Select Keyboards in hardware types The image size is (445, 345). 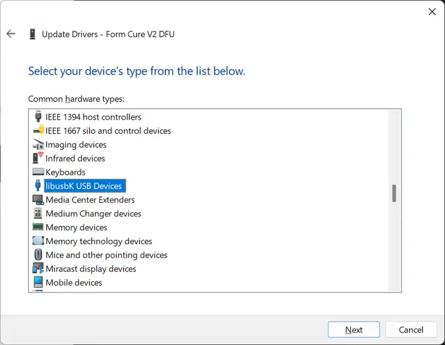pyautogui.click(x=66, y=172)
